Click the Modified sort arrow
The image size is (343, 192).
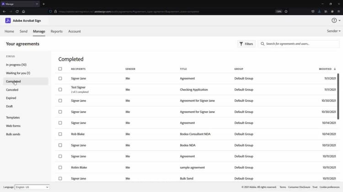point(335,69)
